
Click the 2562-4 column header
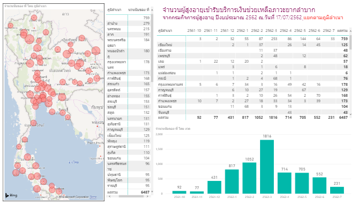pos(286,31)
